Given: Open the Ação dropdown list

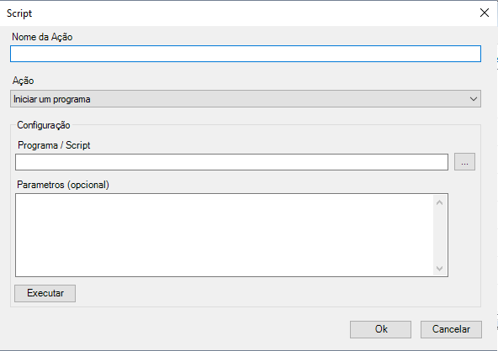Looking at the screenshot, I should tap(246, 98).
